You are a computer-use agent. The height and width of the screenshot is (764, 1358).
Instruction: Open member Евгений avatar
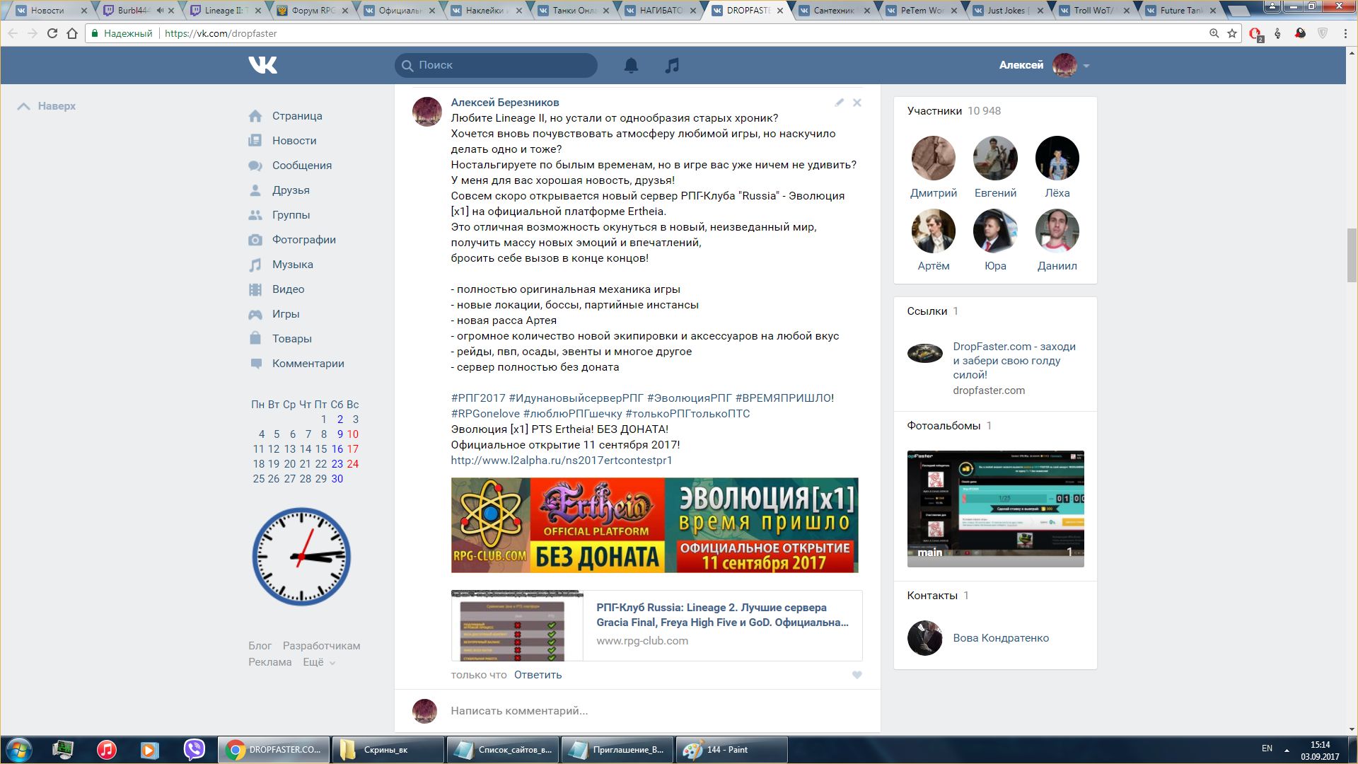995,158
